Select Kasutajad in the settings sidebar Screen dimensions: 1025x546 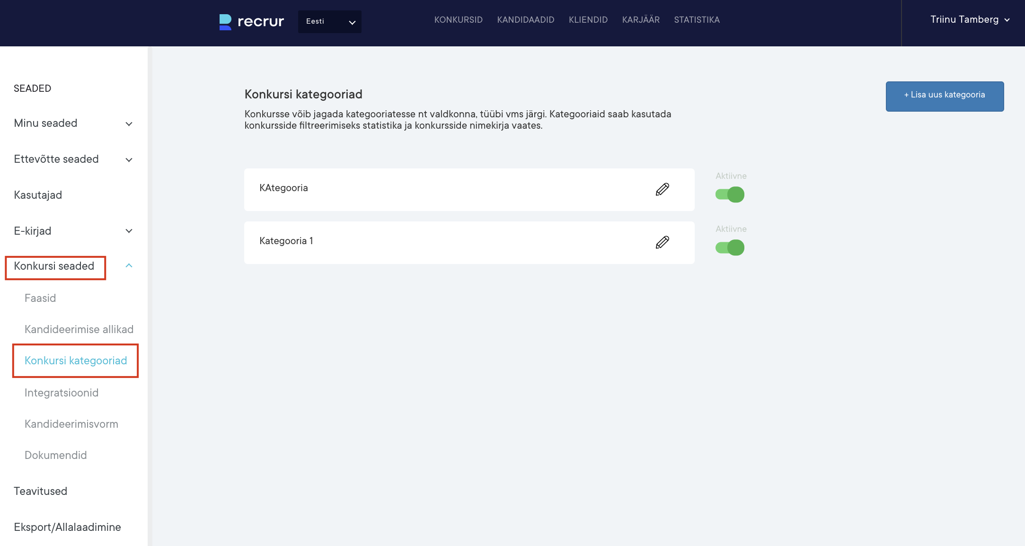tap(38, 195)
